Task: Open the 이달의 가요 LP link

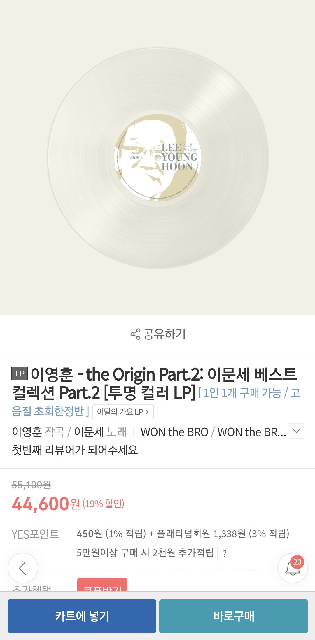Action: (123, 412)
